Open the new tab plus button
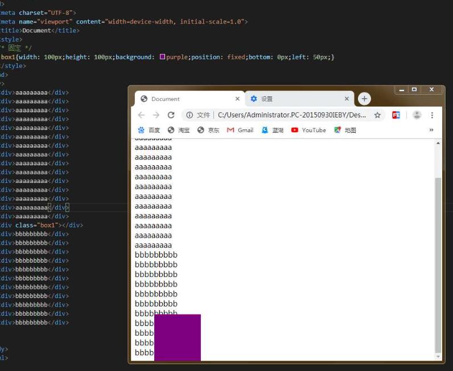Image resolution: width=453 pixels, height=371 pixels. tap(364, 99)
